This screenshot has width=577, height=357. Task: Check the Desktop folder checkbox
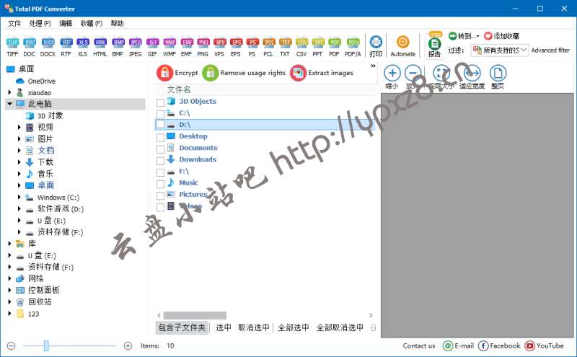click(x=160, y=137)
